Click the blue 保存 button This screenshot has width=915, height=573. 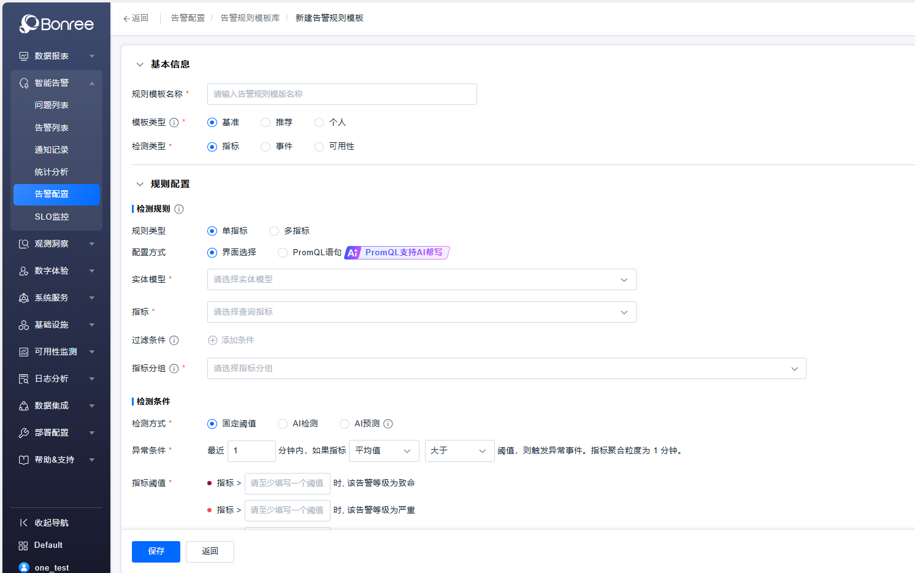coord(156,552)
